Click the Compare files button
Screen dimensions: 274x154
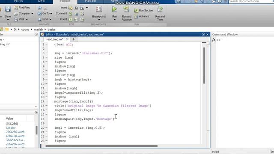pos(22,13)
